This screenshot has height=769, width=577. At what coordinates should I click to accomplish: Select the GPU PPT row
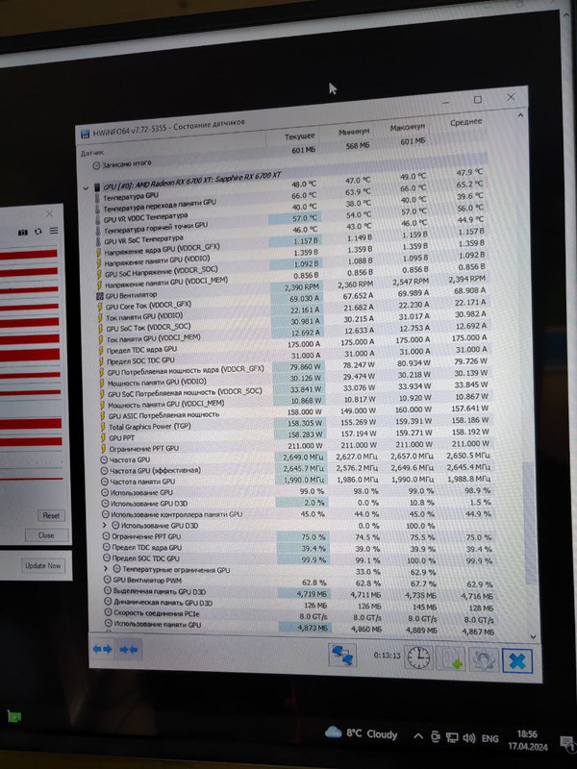[293, 434]
